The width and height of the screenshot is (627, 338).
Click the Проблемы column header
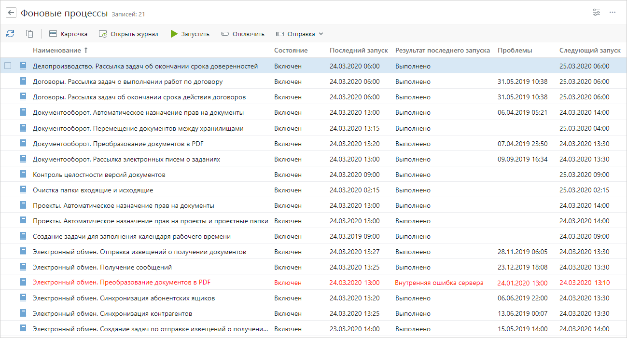[x=515, y=50]
